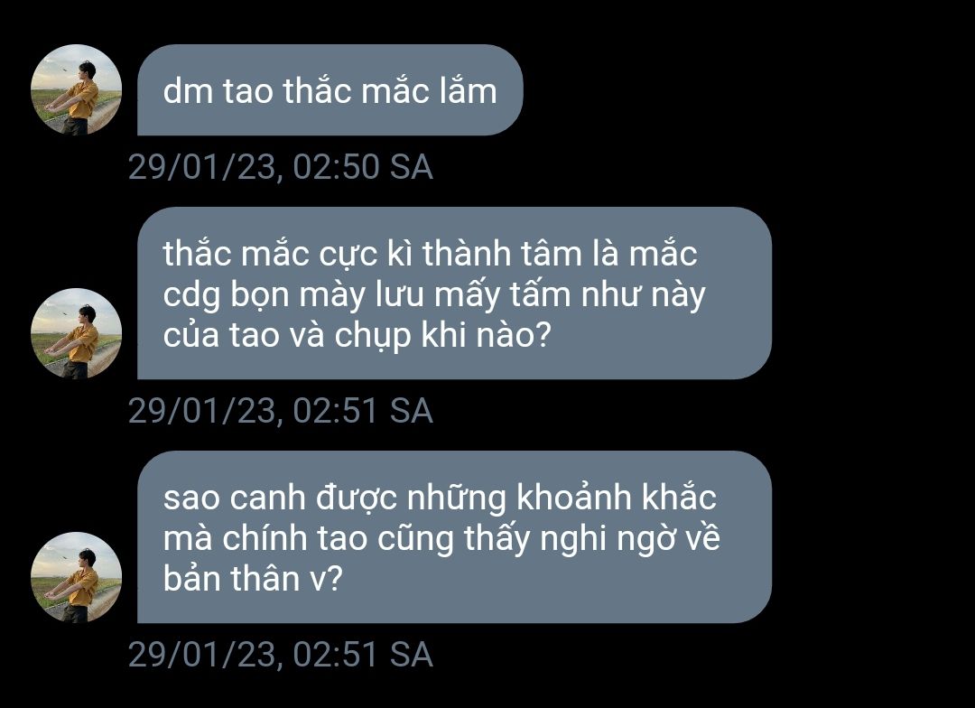Open the avatar beside "dm tao thắc mắc lắm"
Viewport: 975px width, 708px height.
(x=76, y=89)
